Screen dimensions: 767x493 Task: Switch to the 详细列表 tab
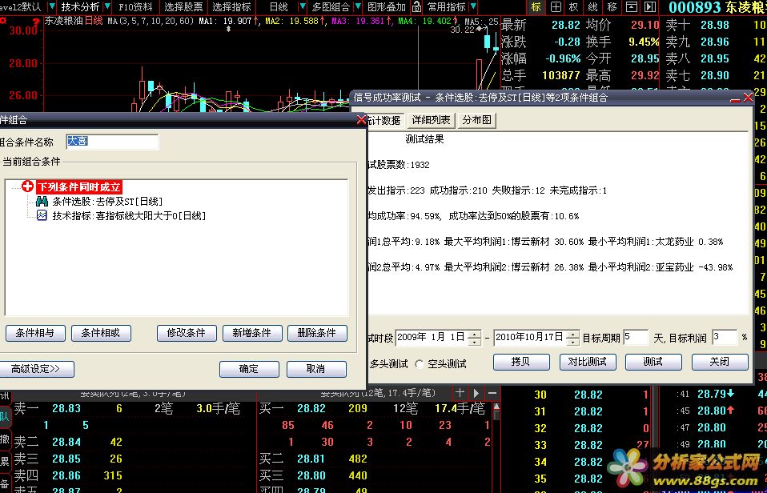[x=431, y=120]
